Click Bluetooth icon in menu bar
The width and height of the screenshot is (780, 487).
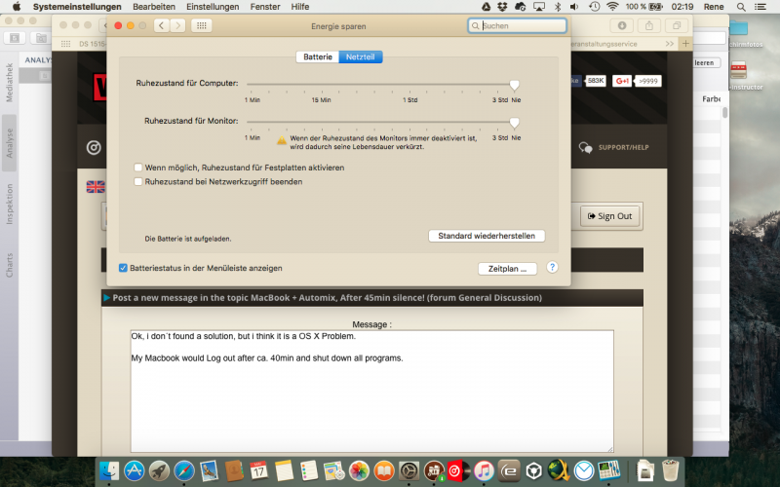coord(558,7)
